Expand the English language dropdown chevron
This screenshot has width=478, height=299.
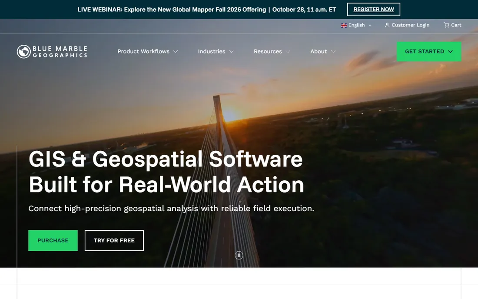point(370,26)
